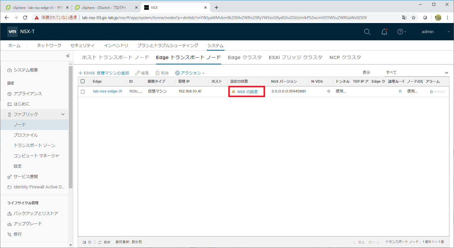Click the Google Translate icon in address bar
Viewport: 454px width, 248px height.
coord(404,18)
